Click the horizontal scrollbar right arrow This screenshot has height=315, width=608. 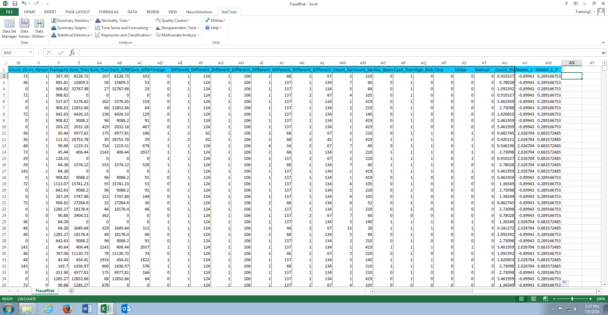(x=599, y=291)
